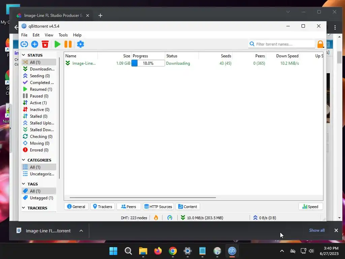
Task: Open Options blue gear icon
Action: click(x=81, y=44)
